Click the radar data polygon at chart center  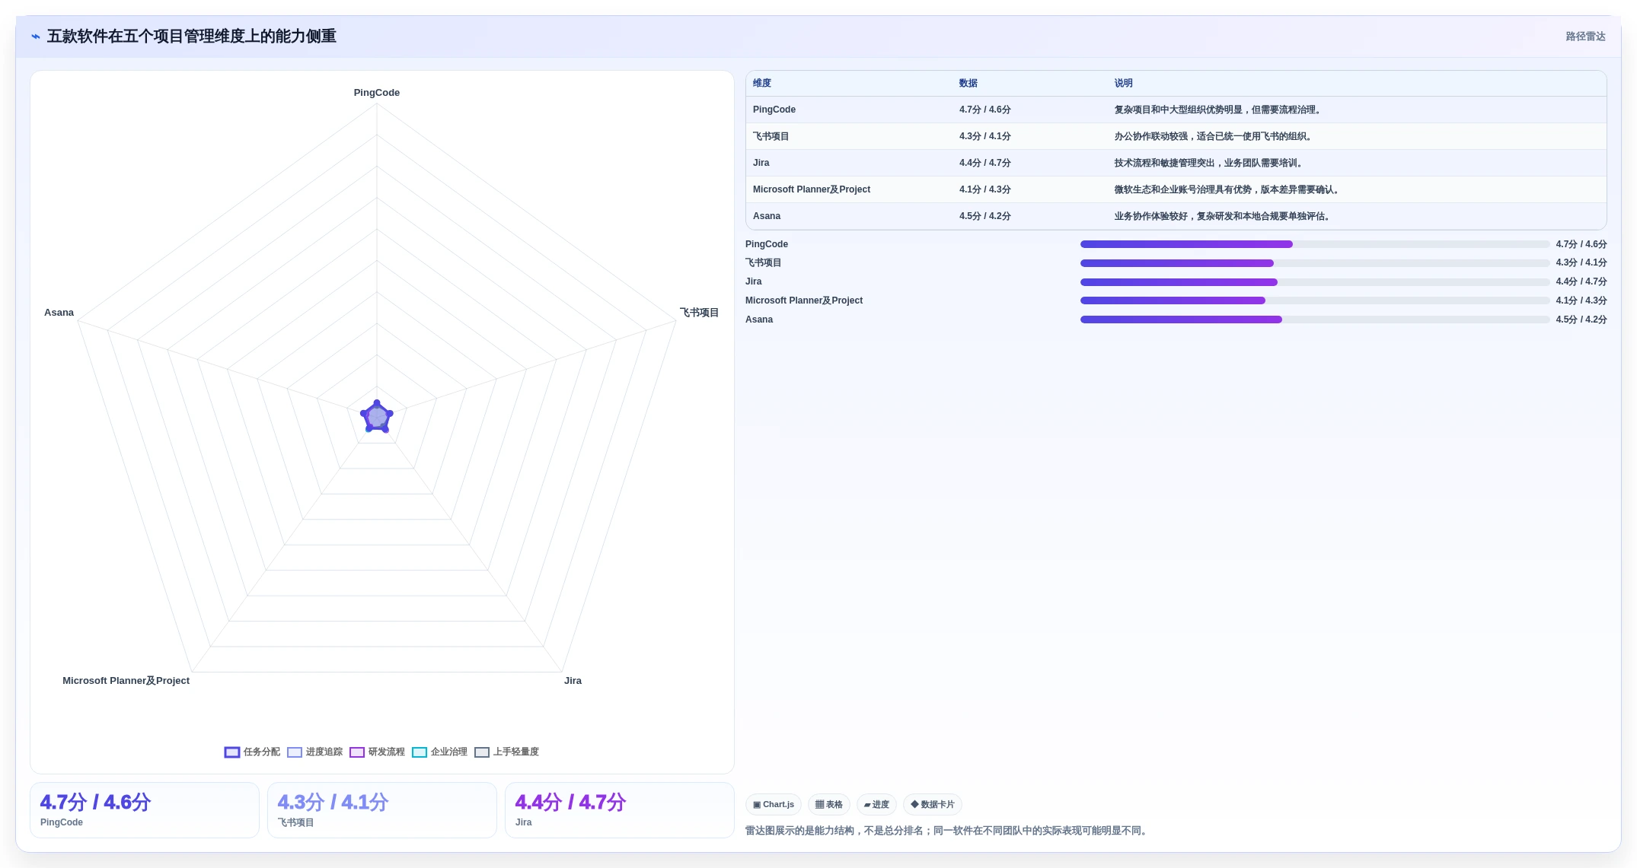(x=377, y=417)
